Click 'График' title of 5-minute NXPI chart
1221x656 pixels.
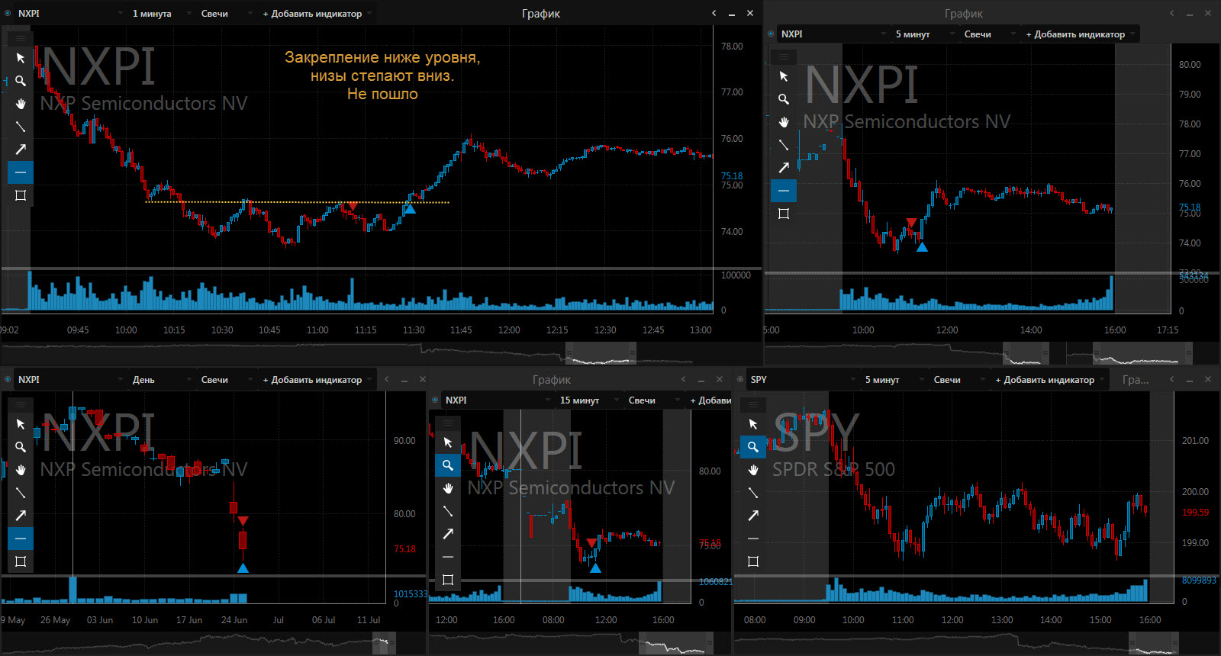coord(964,13)
